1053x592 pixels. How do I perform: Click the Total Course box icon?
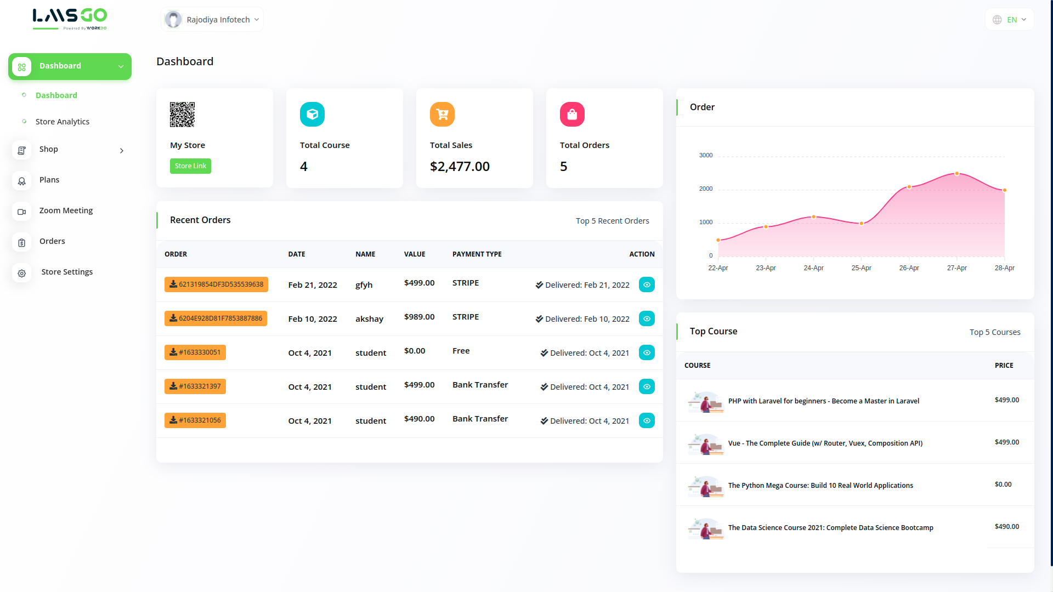[312, 114]
